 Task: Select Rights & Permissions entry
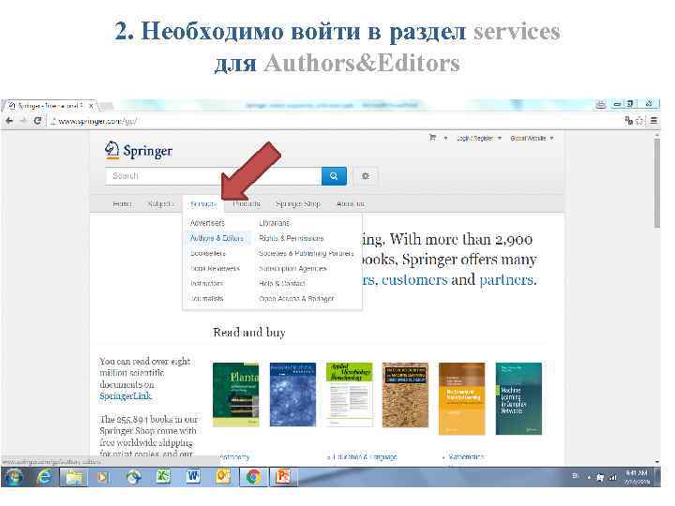tap(291, 238)
